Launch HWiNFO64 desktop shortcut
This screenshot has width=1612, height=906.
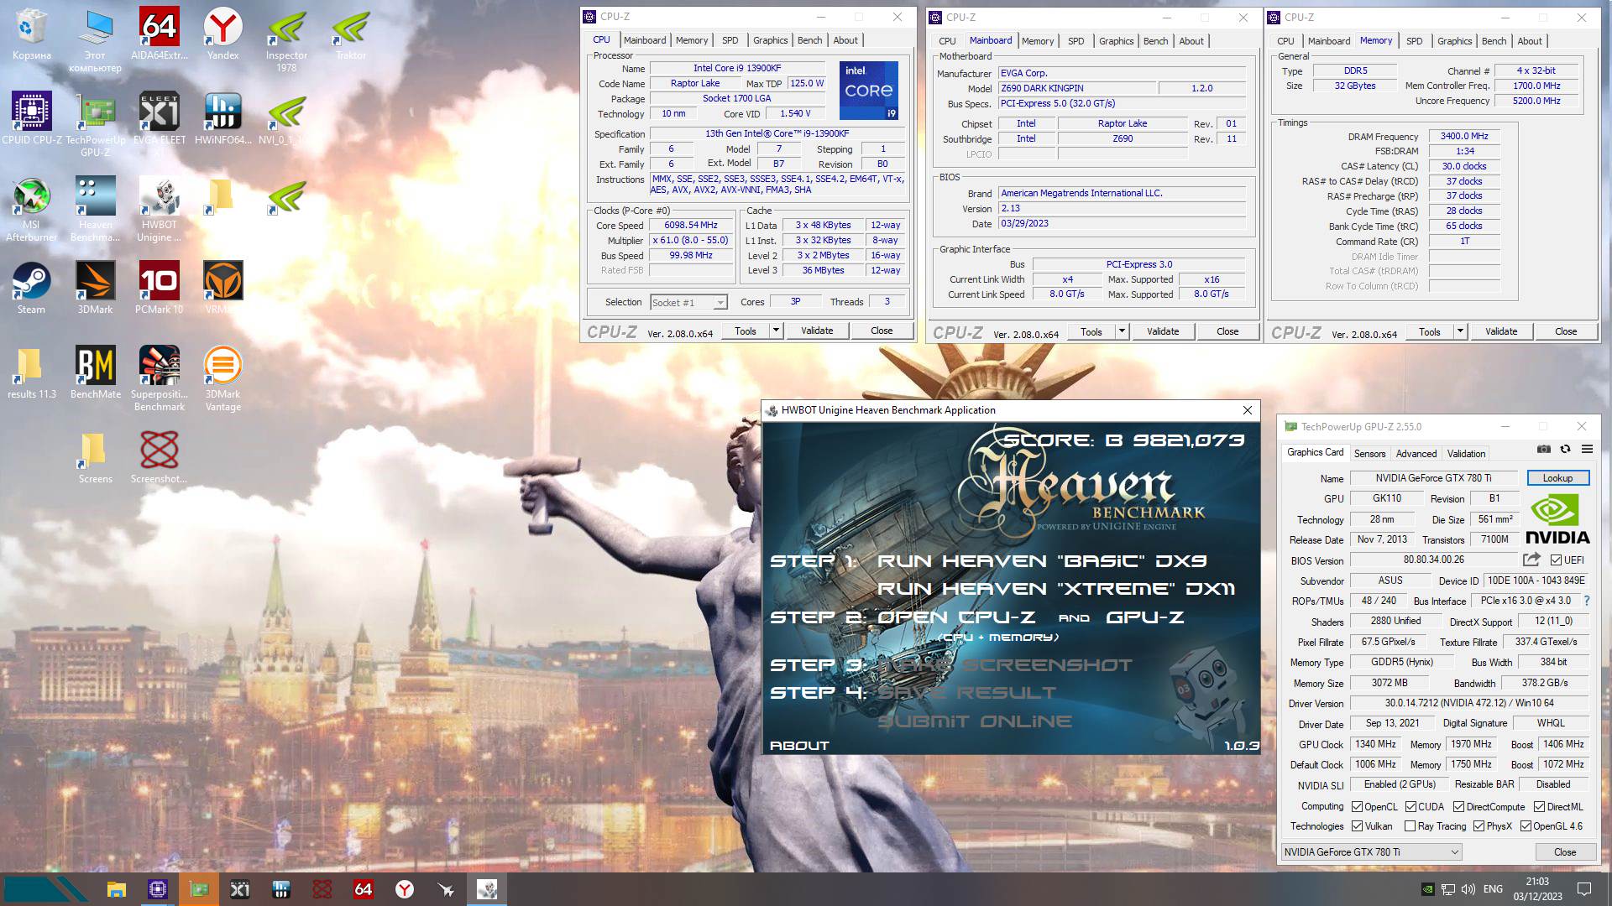222,117
